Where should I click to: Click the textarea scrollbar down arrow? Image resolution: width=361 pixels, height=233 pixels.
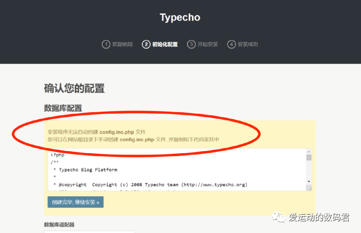pyautogui.click(x=309, y=182)
